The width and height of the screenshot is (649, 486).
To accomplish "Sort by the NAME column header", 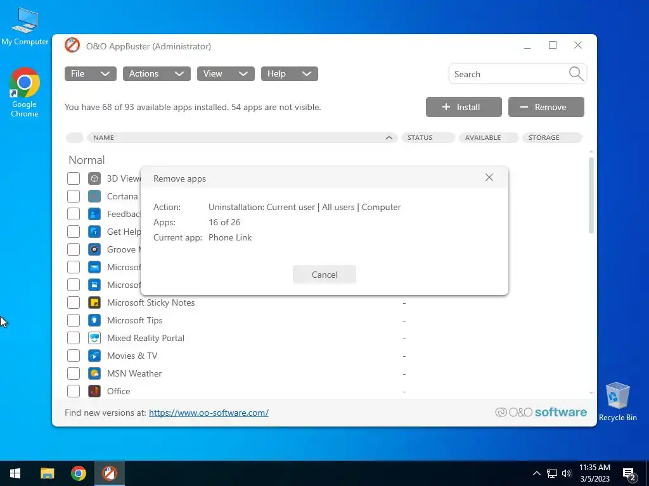I will click(x=242, y=137).
